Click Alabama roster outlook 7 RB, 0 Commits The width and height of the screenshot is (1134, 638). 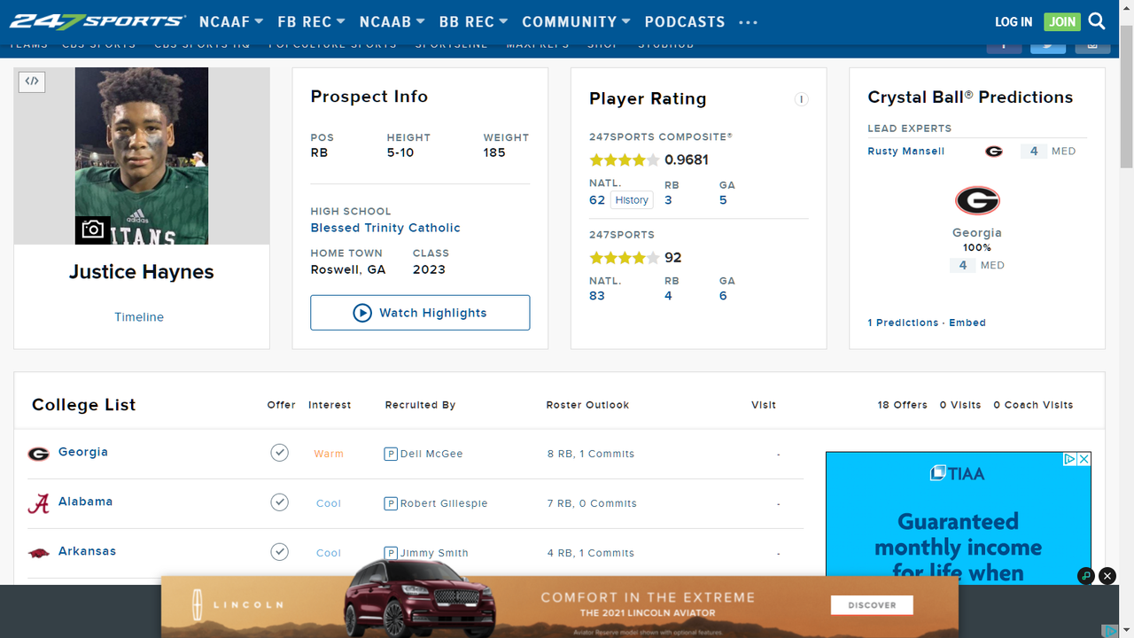(592, 503)
